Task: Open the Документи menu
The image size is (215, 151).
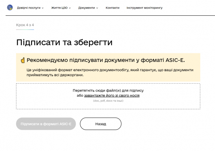Action: coord(86,8)
